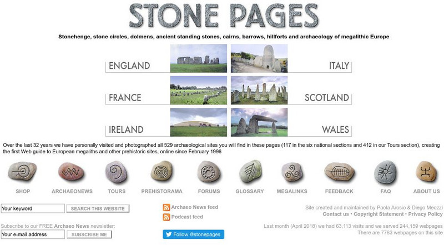Image resolution: width=444 pixels, height=245 pixels.
Task: Open the Contact us link
Action: (x=336, y=214)
